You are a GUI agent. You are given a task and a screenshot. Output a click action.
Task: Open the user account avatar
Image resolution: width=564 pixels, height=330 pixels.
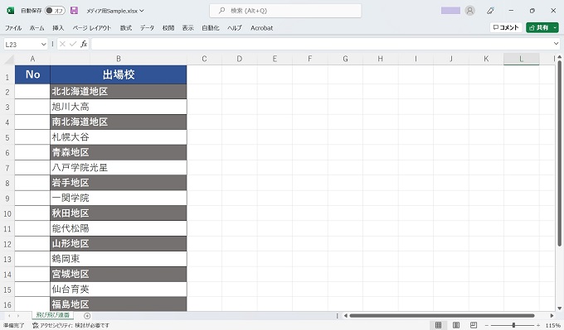point(469,11)
